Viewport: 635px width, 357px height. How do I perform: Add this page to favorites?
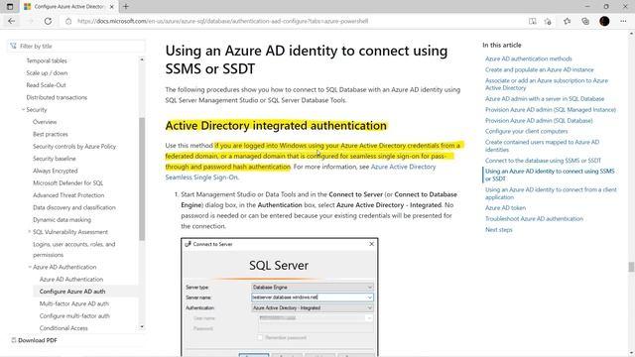548,21
